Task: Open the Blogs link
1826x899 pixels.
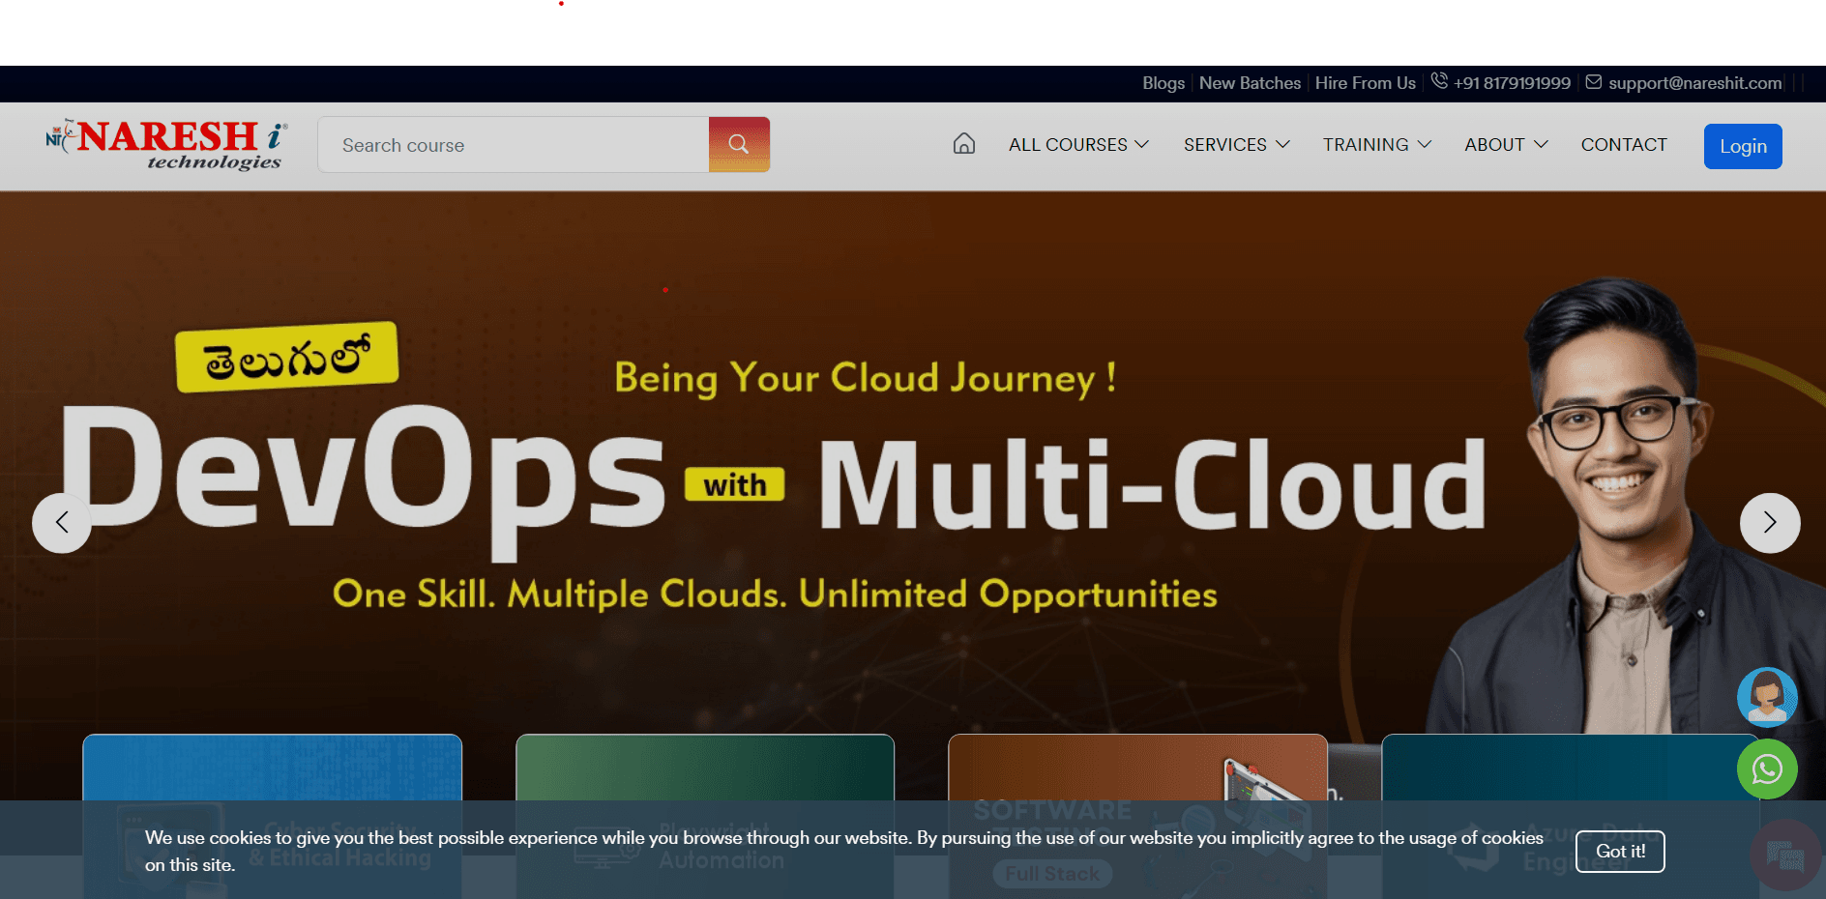Action: coord(1163,83)
